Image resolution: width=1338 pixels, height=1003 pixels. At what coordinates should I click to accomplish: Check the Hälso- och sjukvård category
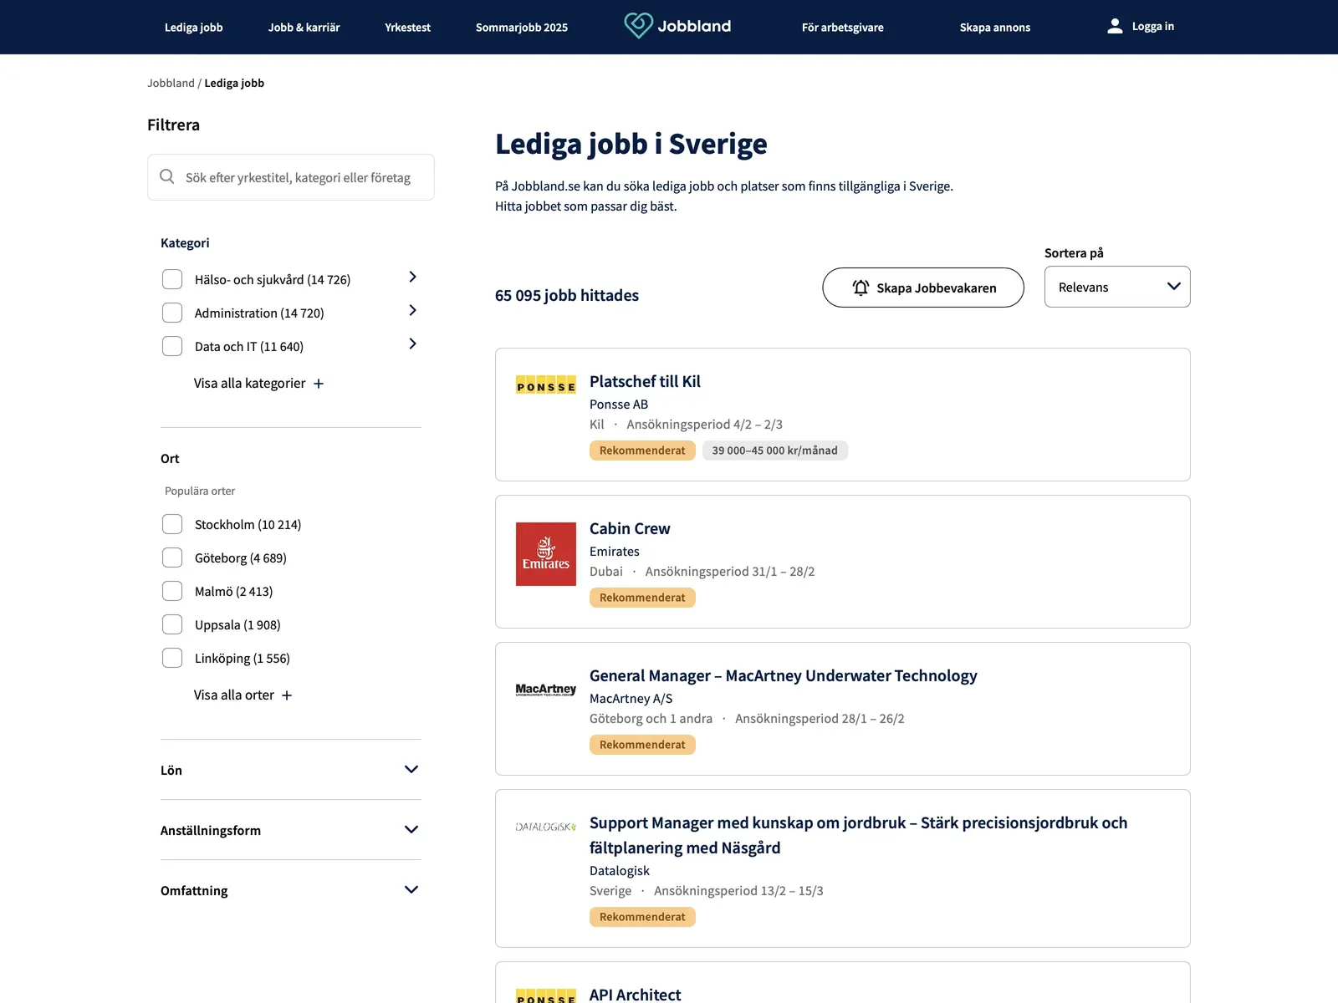pos(172,279)
